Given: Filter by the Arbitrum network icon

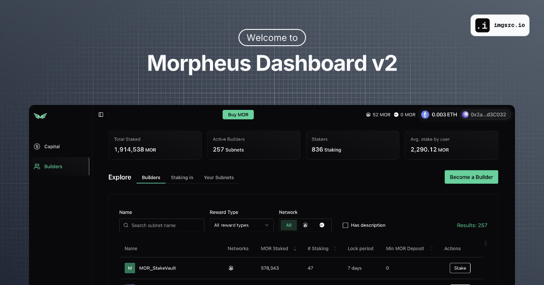Looking at the screenshot, I should [305, 225].
